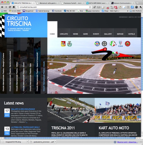Image resolution: width=143 pixels, height=145 pixels.
Task: Bookmark this page with the star icon
Action: [90, 7]
